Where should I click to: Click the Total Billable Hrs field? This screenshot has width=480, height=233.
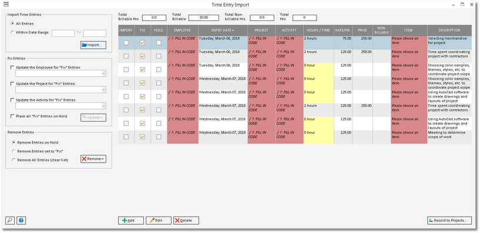(x=154, y=18)
